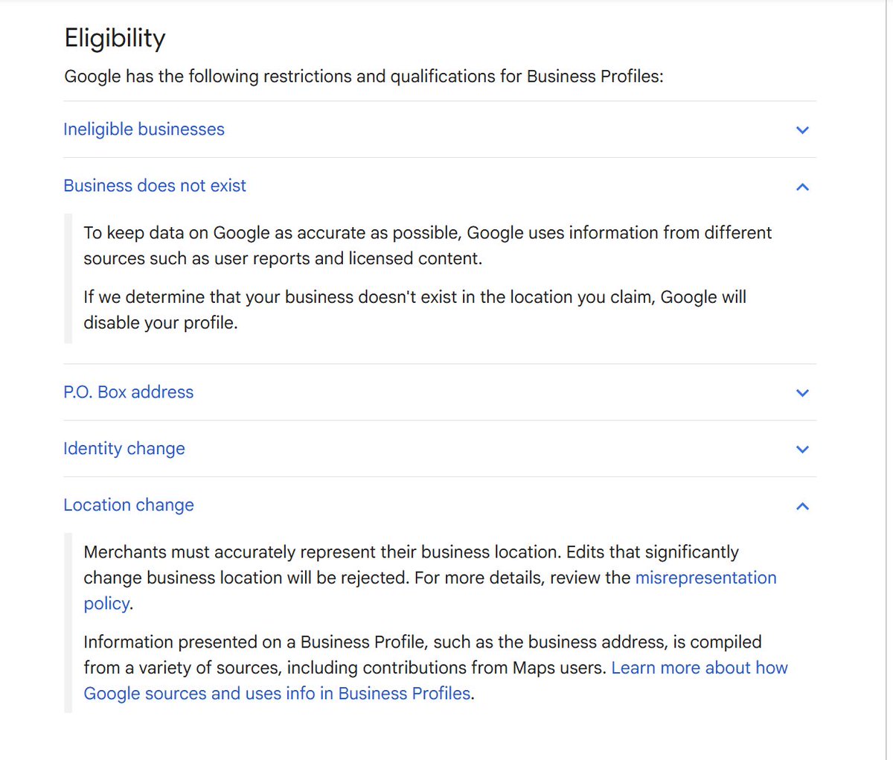Collapse the Location change heading

(129, 505)
